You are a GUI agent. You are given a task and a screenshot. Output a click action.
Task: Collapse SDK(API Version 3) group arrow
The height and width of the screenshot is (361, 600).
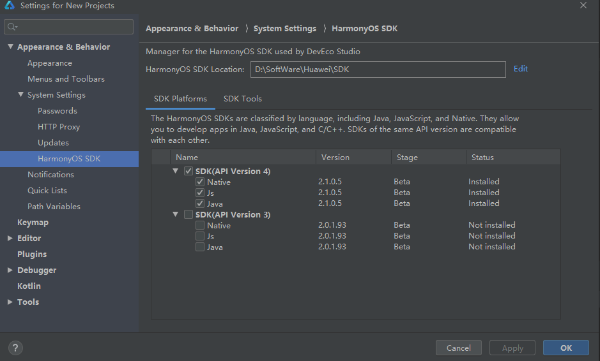pyautogui.click(x=175, y=214)
